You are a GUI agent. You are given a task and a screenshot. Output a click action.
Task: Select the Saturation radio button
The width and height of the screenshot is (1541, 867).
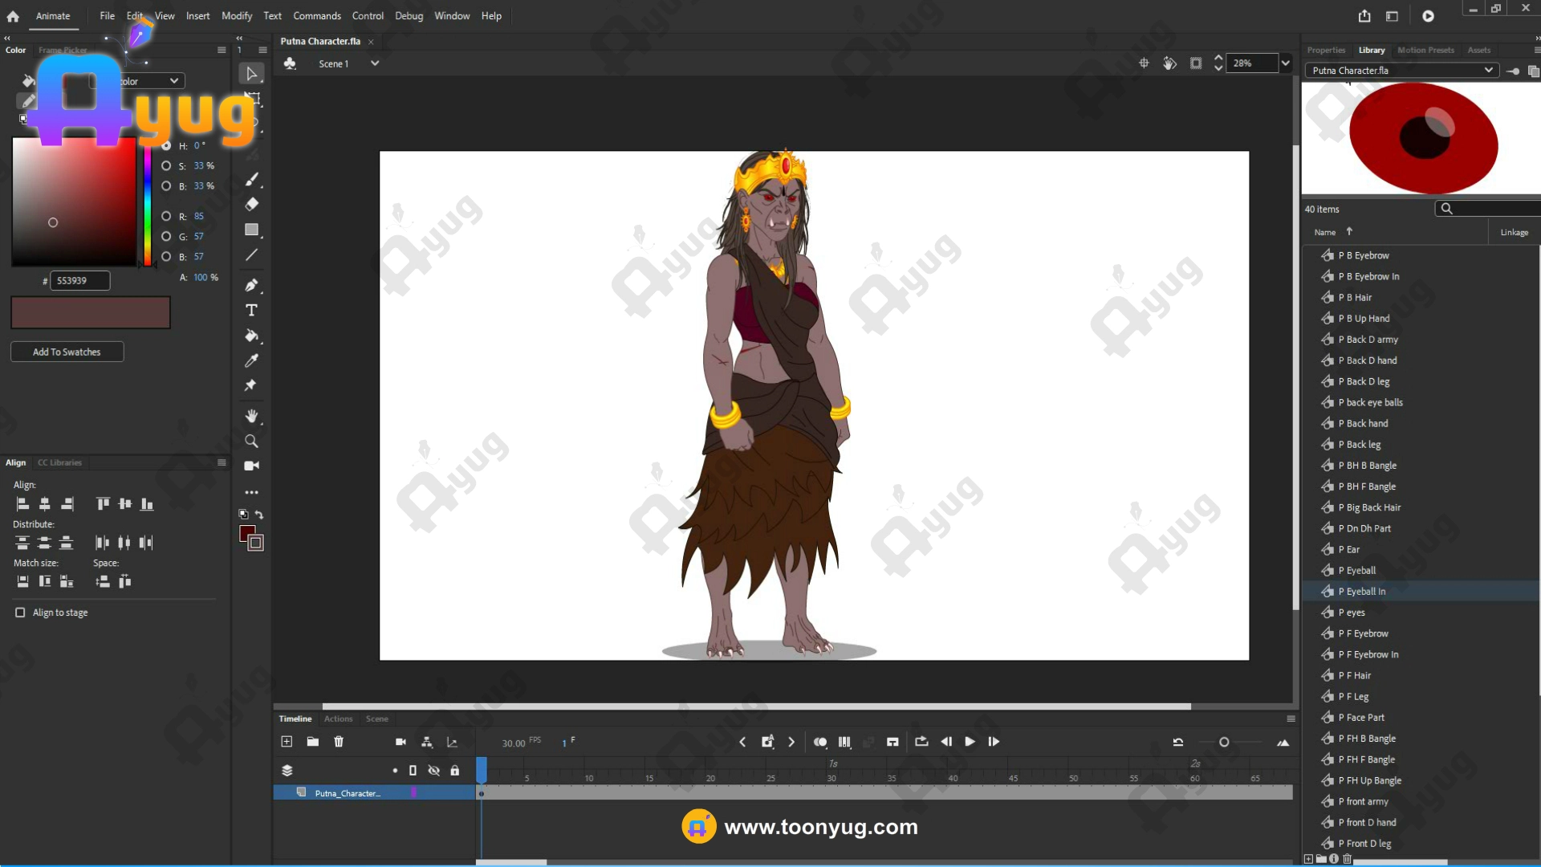[x=166, y=166]
